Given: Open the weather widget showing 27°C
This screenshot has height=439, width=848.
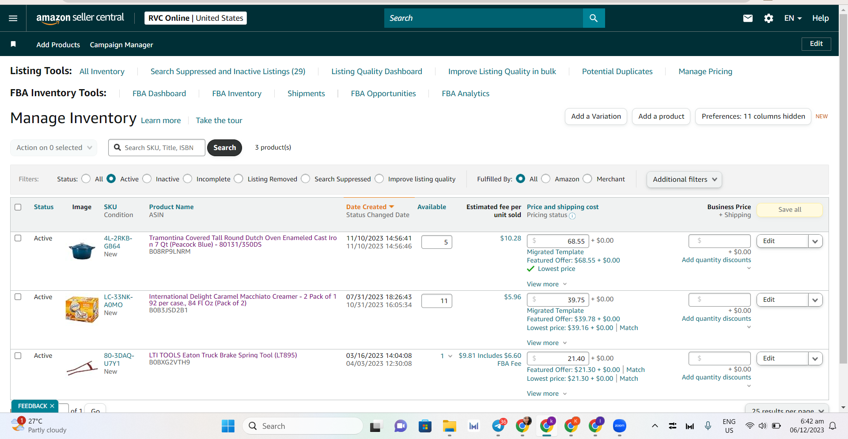Looking at the screenshot, I should tap(39, 426).
